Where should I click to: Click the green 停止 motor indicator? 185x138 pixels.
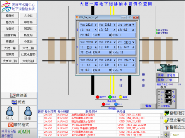pos(110,97)
